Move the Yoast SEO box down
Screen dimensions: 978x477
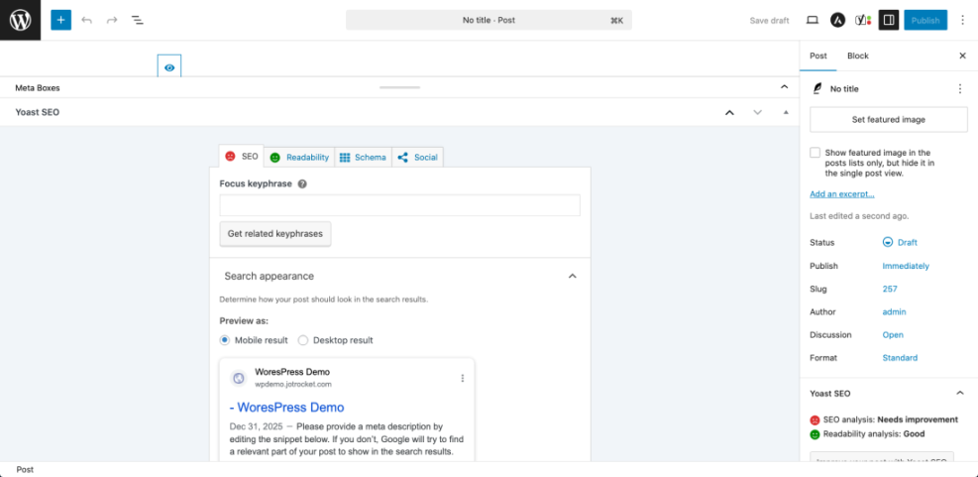(x=757, y=112)
